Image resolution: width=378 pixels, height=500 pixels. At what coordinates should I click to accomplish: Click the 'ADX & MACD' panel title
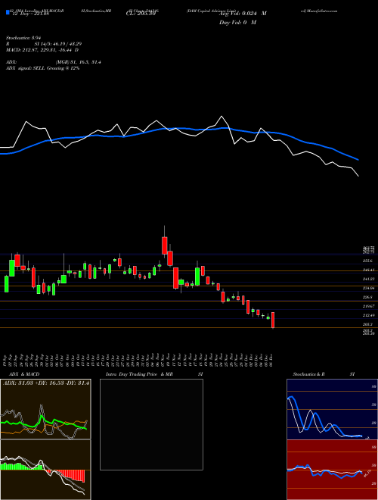coord(24,374)
